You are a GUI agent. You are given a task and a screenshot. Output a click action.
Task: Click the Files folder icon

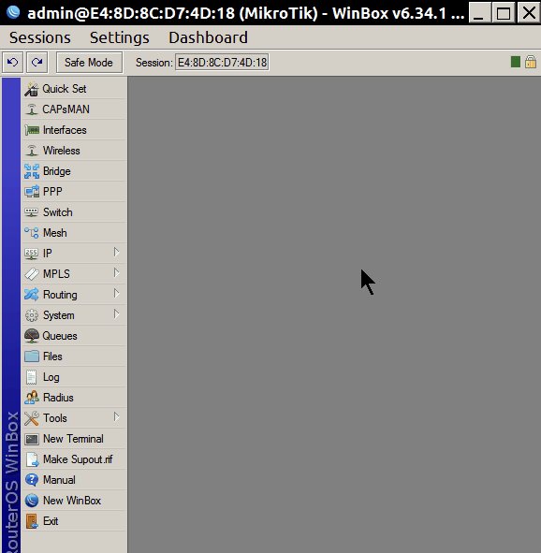pyautogui.click(x=32, y=357)
